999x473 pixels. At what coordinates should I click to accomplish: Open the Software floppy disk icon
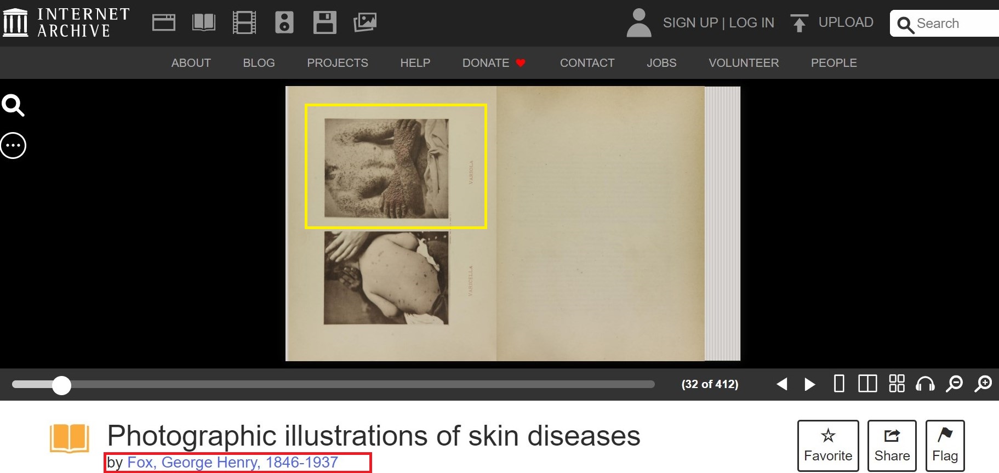click(x=324, y=22)
